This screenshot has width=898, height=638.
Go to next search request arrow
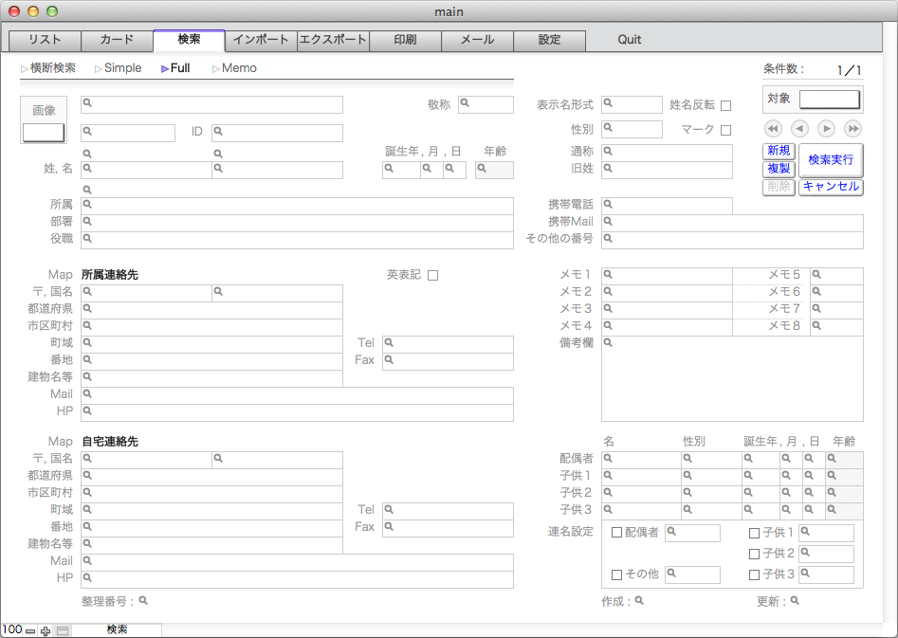(x=826, y=129)
